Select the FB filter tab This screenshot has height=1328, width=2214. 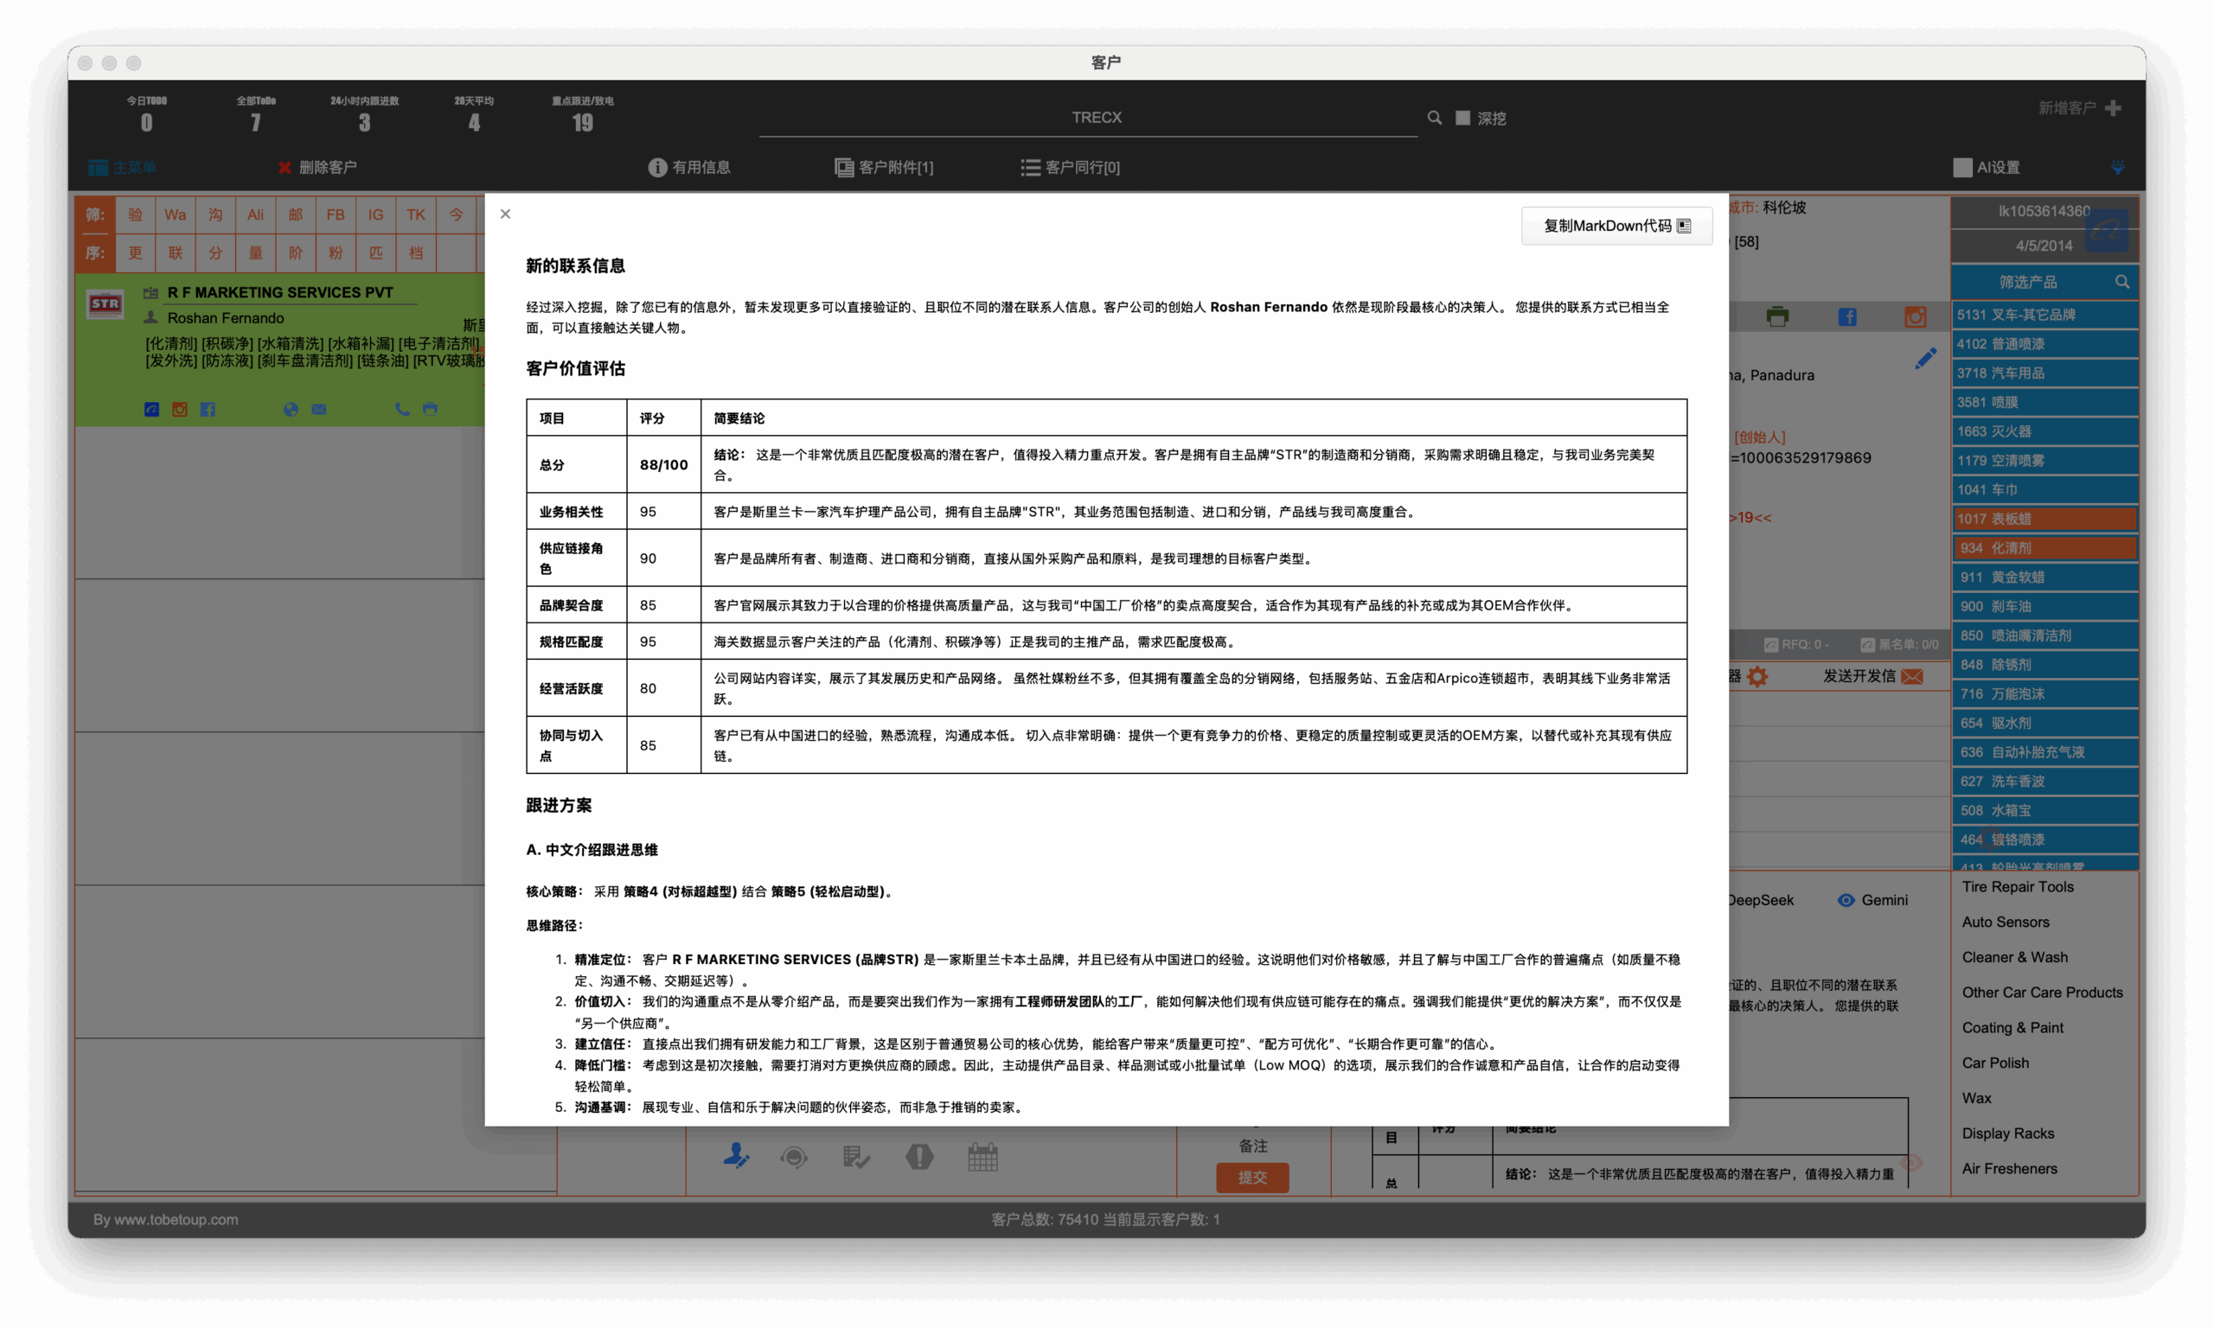point(336,214)
